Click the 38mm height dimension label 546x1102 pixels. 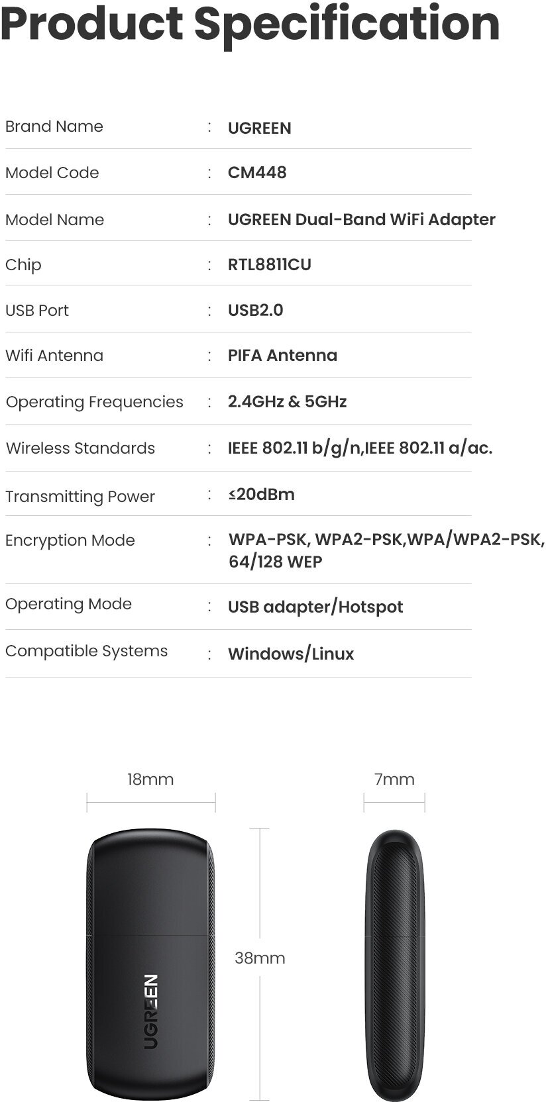[260, 958]
